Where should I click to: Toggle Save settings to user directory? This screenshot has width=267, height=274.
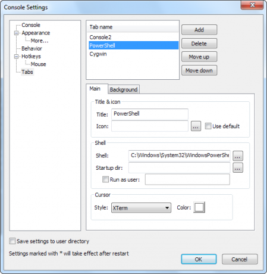click(12, 241)
